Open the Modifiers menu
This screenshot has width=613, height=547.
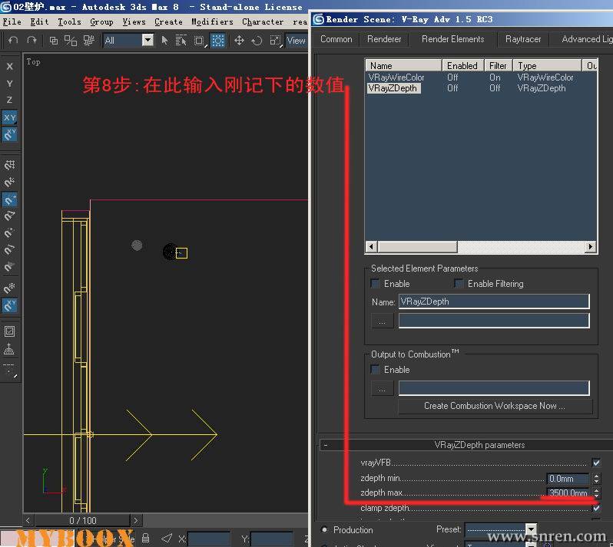212,21
